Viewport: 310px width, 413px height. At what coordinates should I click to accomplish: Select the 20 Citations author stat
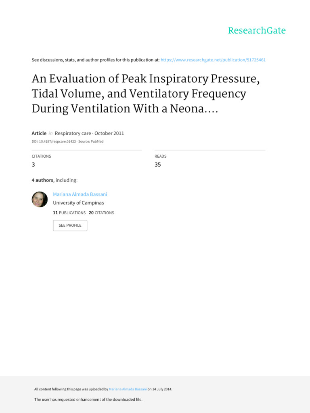click(x=101, y=213)
